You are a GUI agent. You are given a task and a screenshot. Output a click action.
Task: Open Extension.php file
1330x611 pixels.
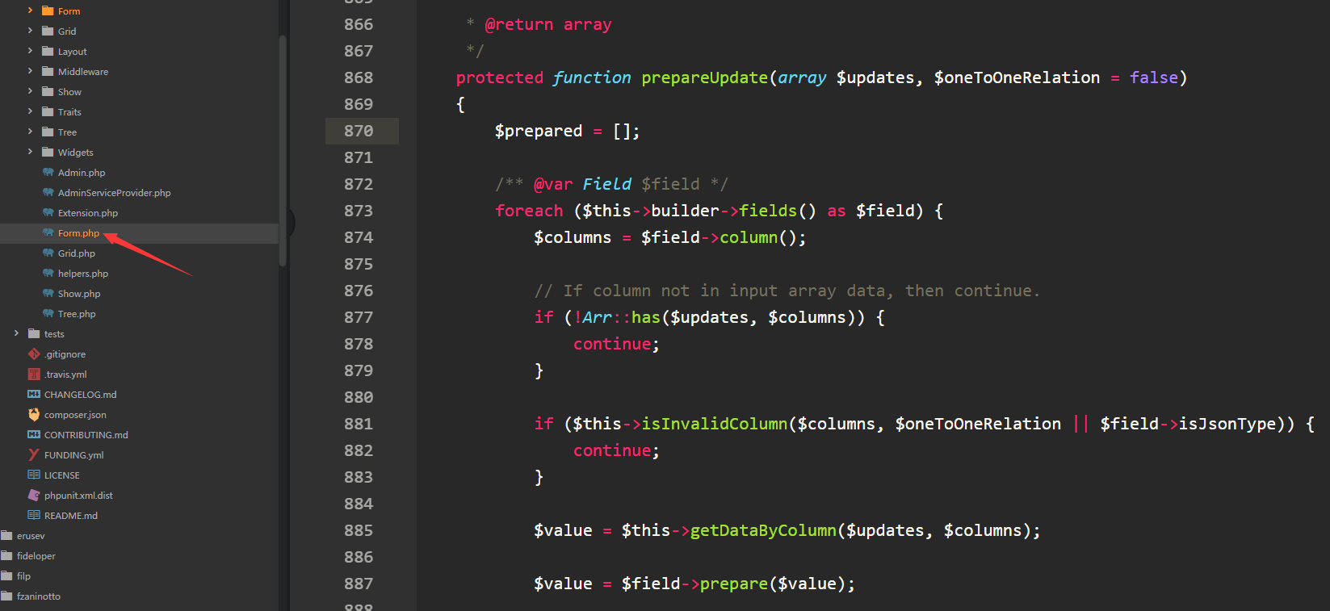[x=88, y=213]
